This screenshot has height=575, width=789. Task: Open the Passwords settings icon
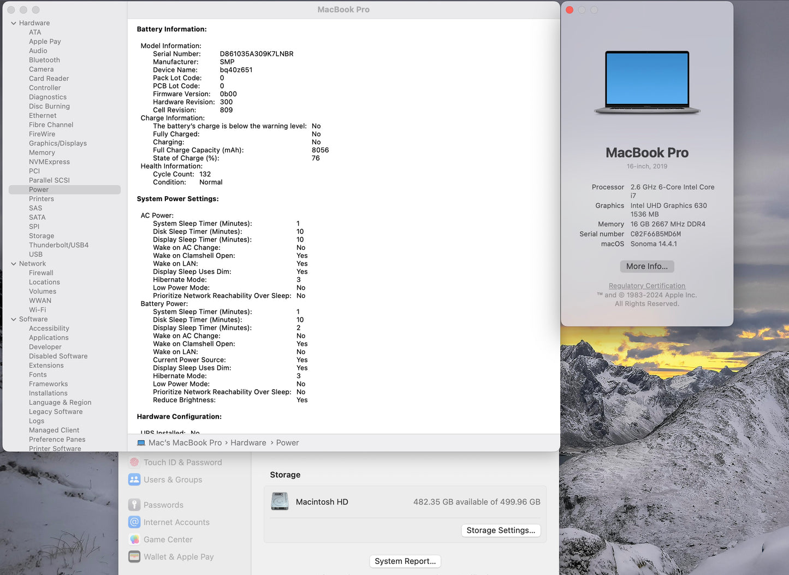[x=134, y=504]
